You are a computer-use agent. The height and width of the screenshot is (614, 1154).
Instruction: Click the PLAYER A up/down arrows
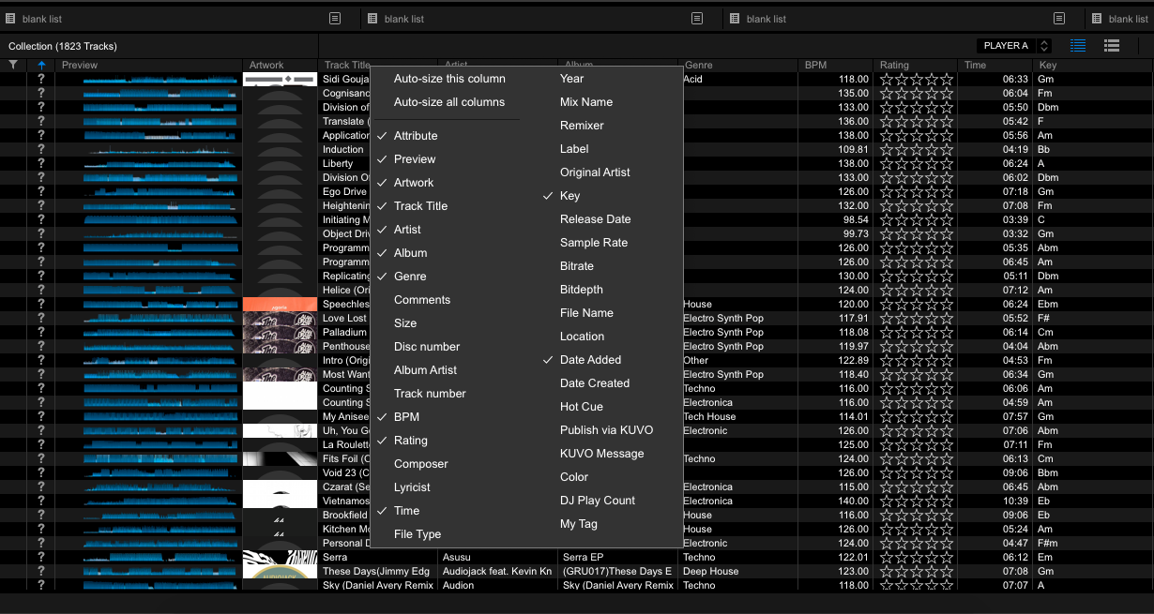(1045, 45)
